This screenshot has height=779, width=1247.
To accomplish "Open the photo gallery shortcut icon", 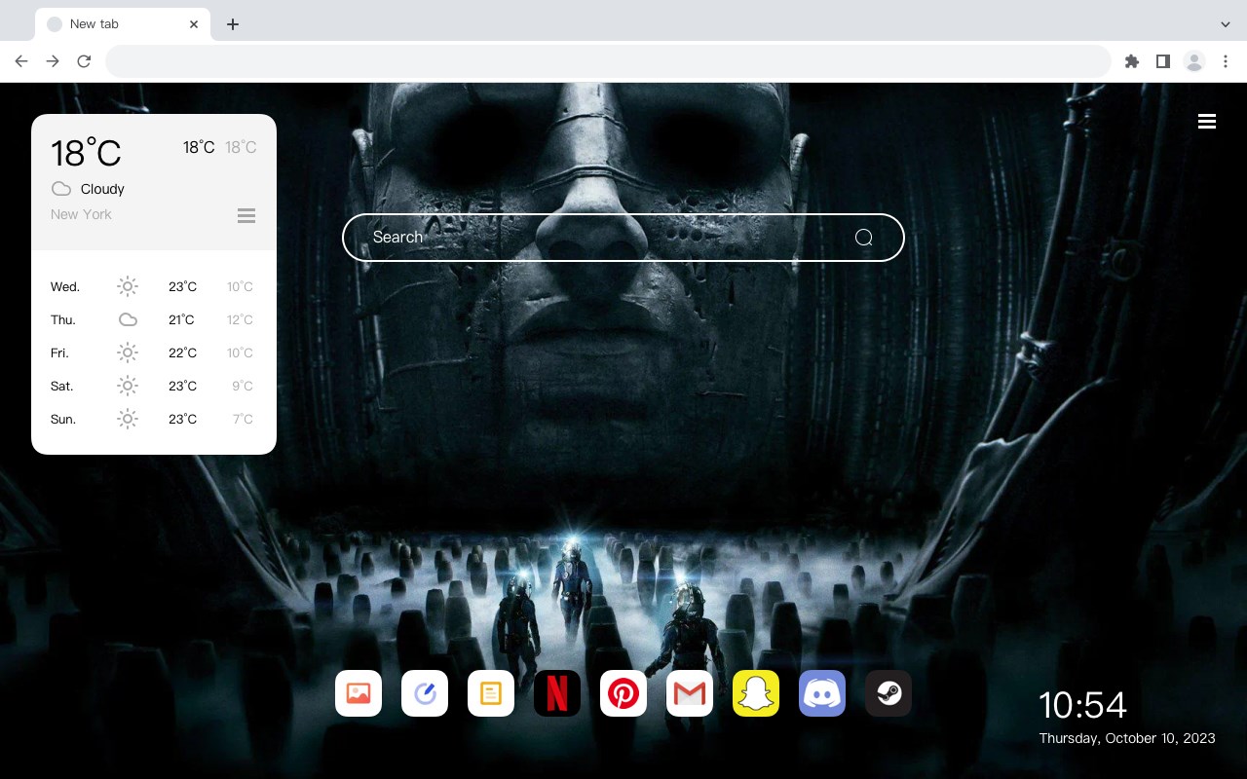I will (359, 693).
